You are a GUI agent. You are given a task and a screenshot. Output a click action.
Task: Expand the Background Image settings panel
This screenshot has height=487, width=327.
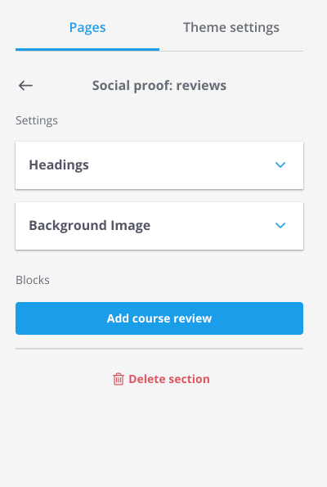pyautogui.click(x=159, y=226)
